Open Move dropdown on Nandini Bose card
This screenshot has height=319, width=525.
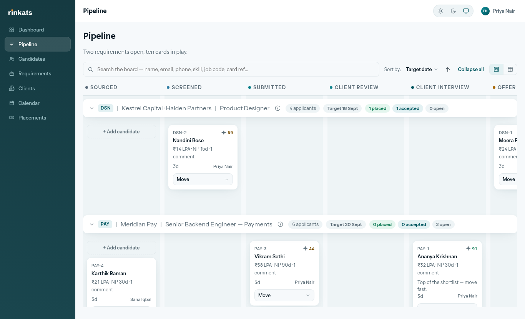pyautogui.click(x=203, y=179)
